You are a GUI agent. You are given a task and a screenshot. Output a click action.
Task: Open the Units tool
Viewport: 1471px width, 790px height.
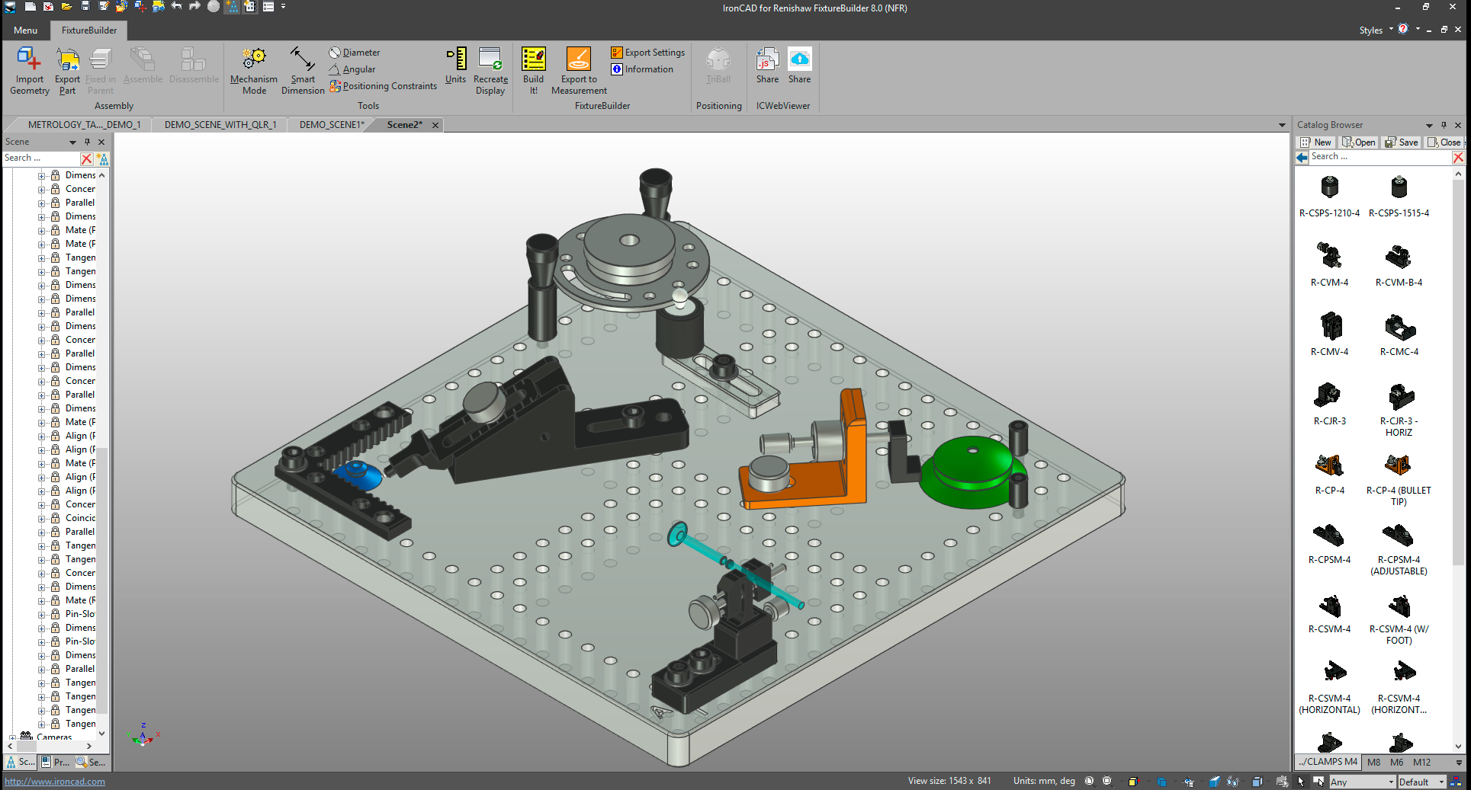[455, 69]
